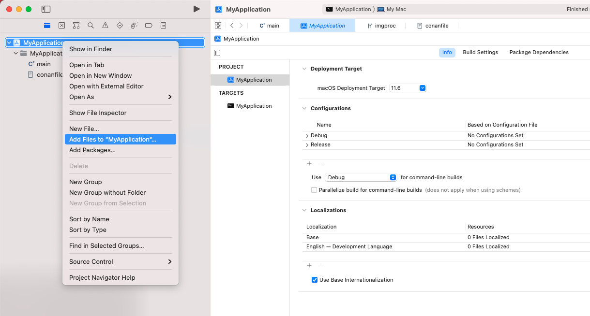Toggle the project and targets list panel
This screenshot has height=316, width=590.
click(217, 52)
